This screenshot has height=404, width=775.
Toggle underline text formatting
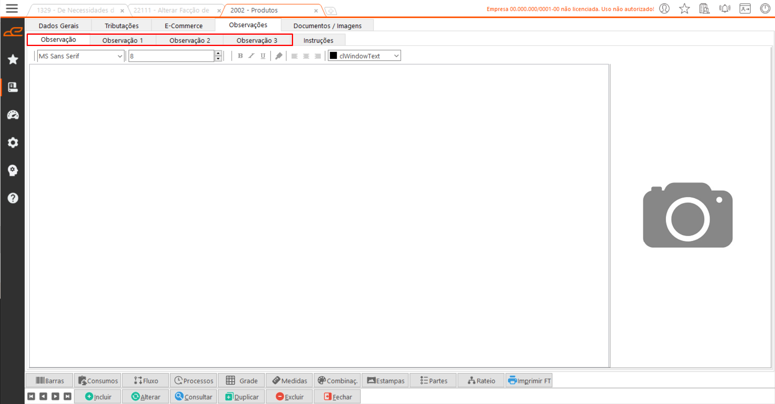coord(263,56)
